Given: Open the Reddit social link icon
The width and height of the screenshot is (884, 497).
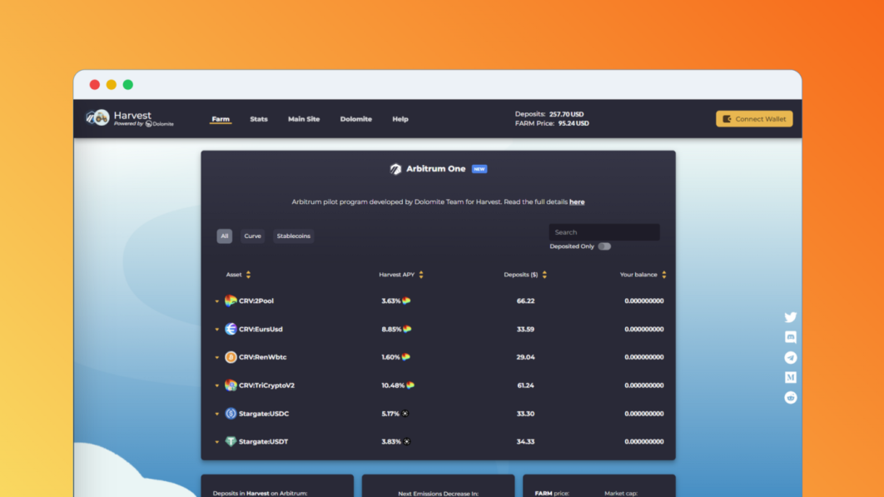Looking at the screenshot, I should pyautogui.click(x=791, y=398).
